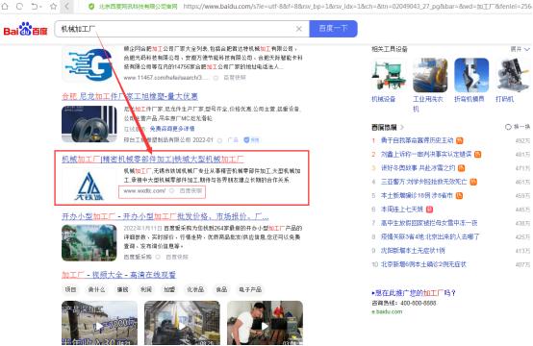Image resolution: width=533 pixels, height=346 pixels.
Task: Reload the page with the refresh icon
Action: (19, 6)
